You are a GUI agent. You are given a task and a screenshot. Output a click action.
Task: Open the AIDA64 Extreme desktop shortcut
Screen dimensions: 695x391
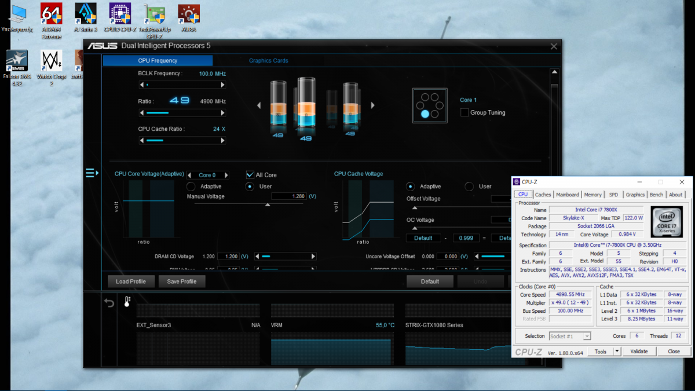pos(51,21)
